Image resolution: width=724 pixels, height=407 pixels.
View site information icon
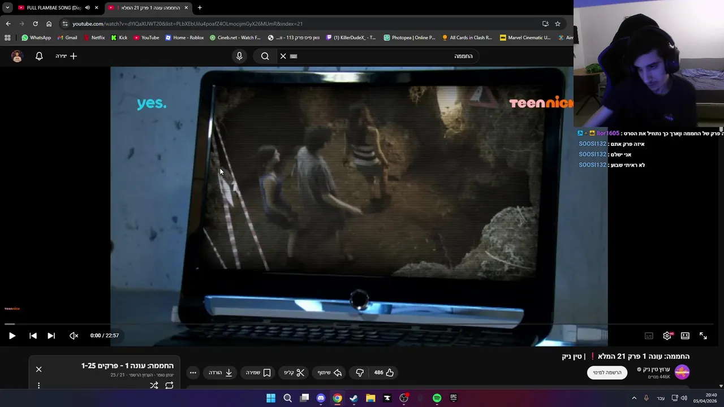(x=65, y=24)
